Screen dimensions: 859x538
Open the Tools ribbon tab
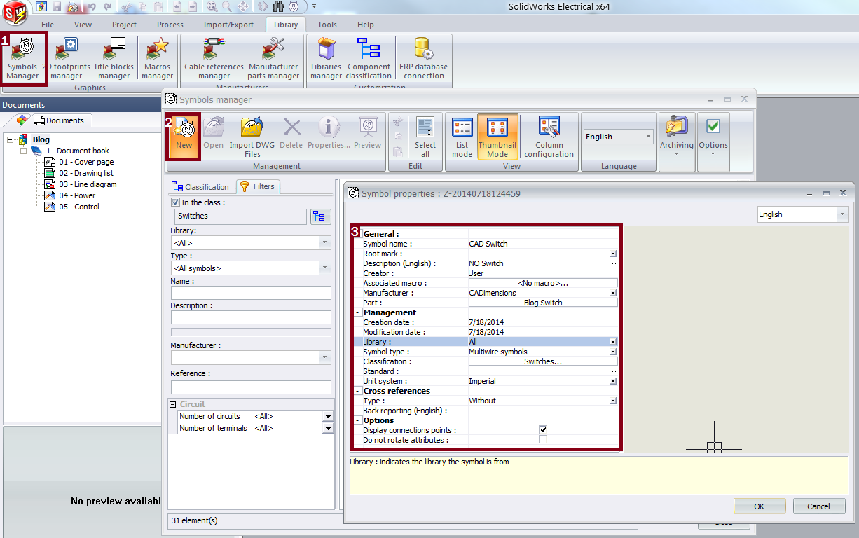[327, 25]
